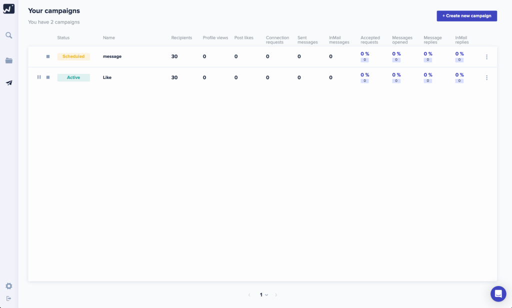Open options menu for Like campaign
The image size is (512, 308).
[486, 78]
